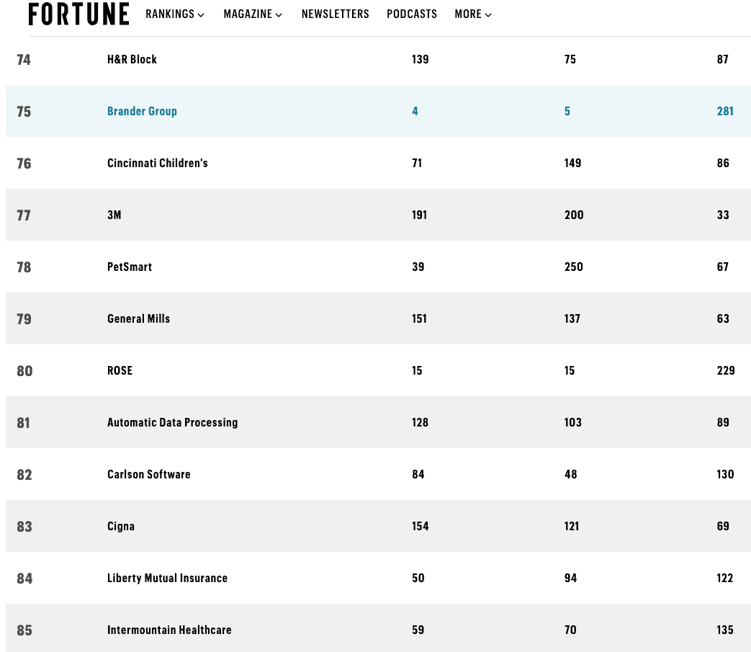Click Carlson Software company name
The height and width of the screenshot is (652, 751).
[148, 474]
